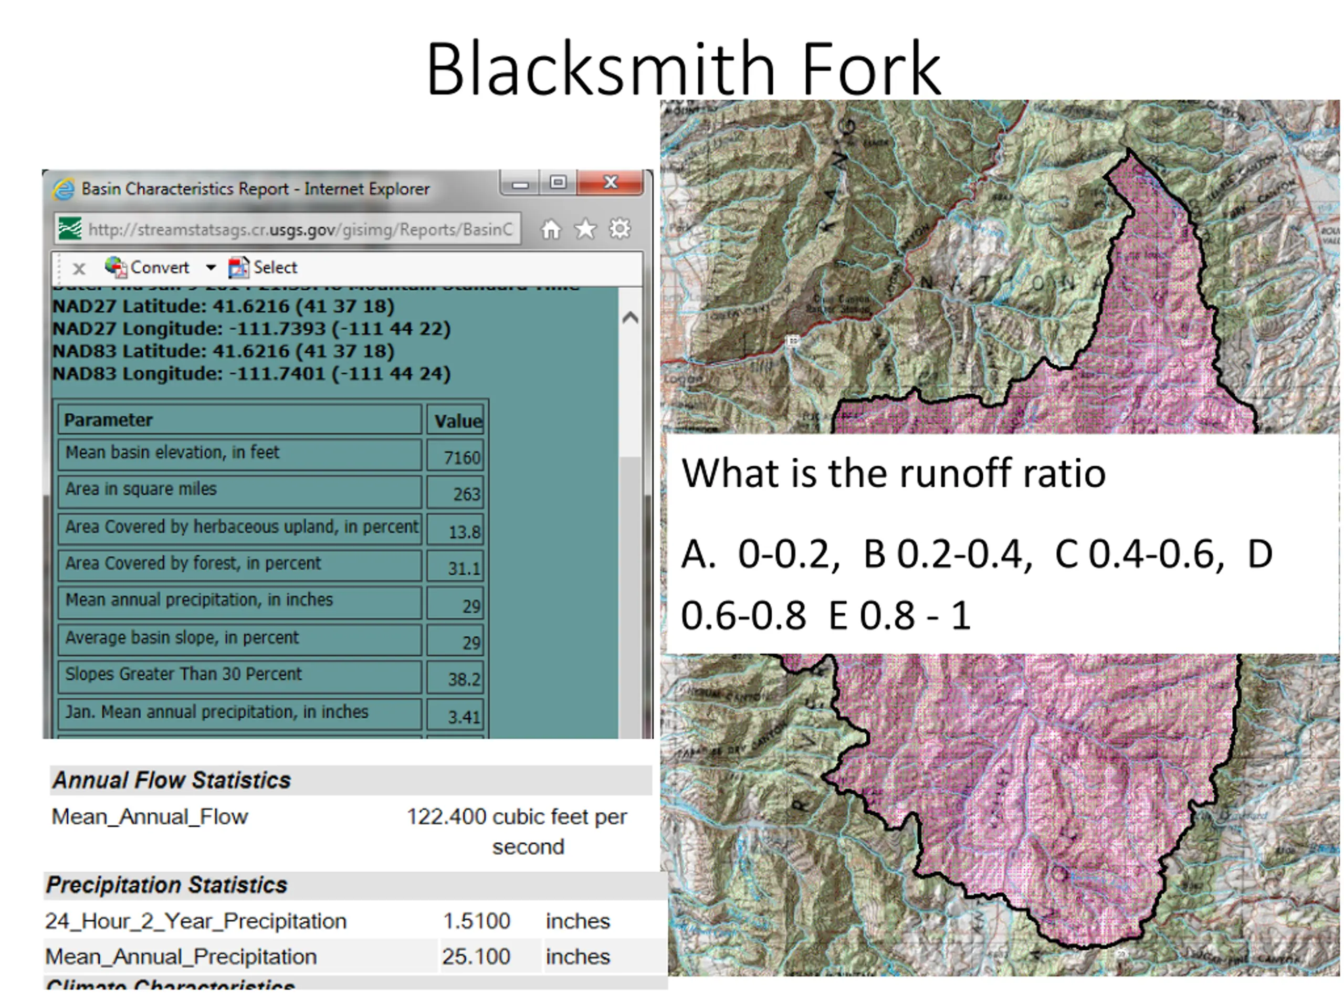Image resolution: width=1344 pixels, height=1008 pixels.
Task: Open the Tools gear icon
Action: pos(619,229)
